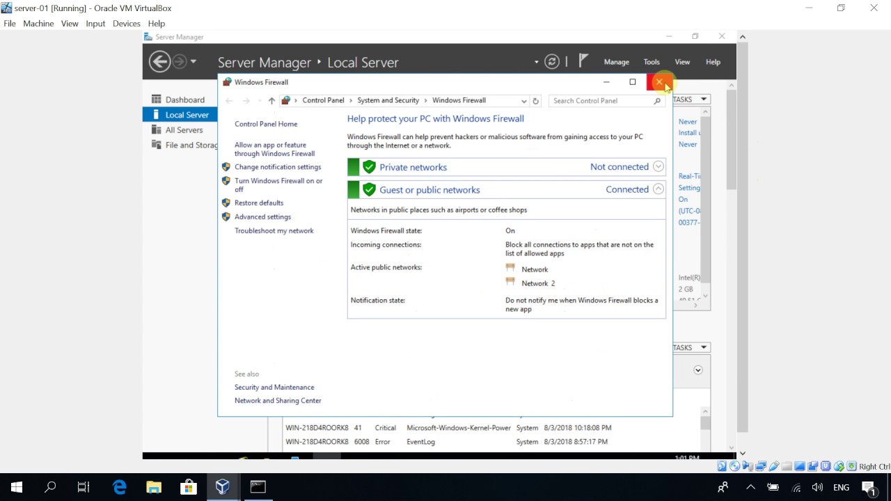Click VirtualBox audio status icon

tap(748, 466)
